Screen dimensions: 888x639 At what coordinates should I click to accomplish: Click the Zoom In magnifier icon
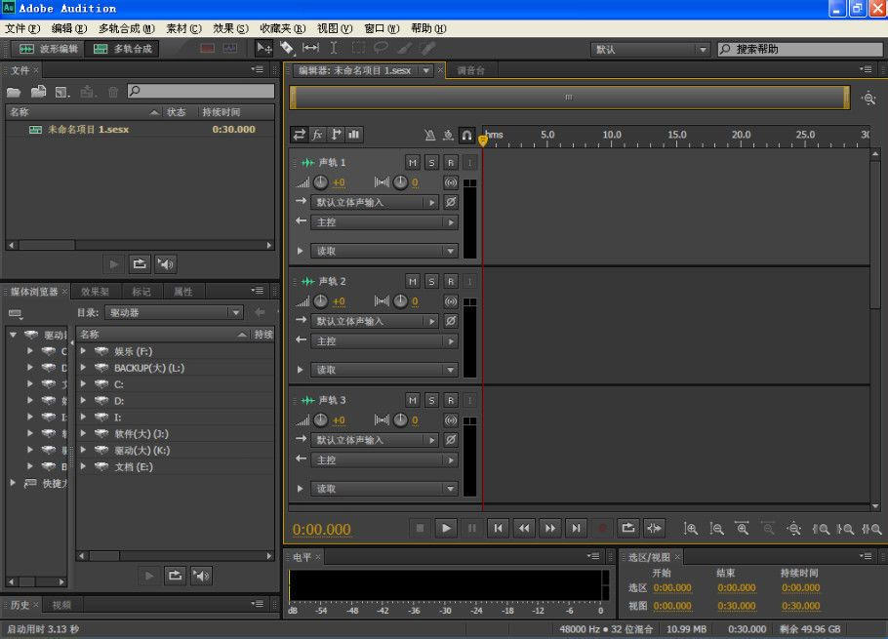(692, 529)
